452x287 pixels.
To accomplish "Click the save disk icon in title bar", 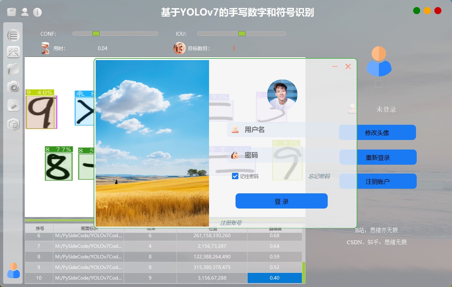I will (12, 12).
